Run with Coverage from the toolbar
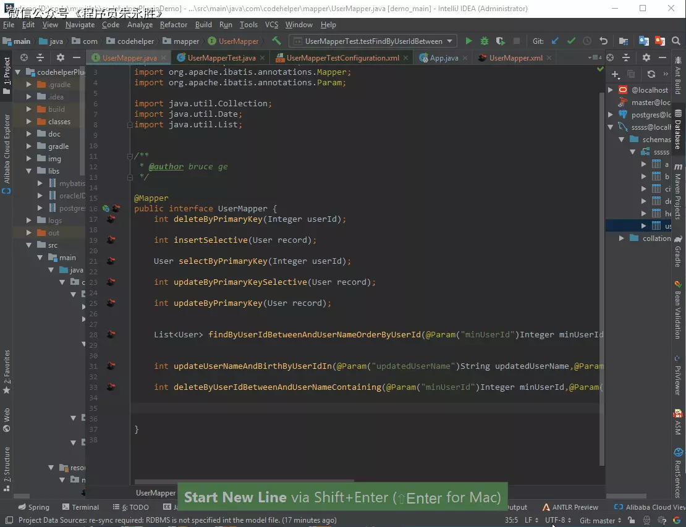686x527 pixels. (500, 41)
